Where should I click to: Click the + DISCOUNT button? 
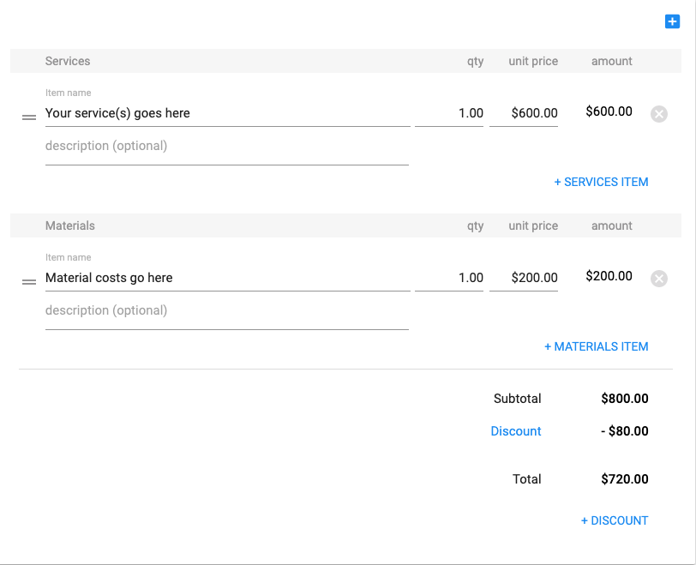(615, 520)
